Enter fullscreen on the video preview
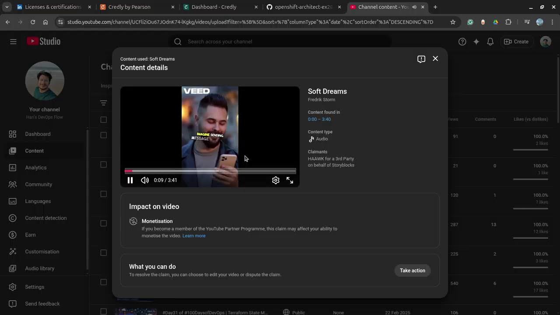560x315 pixels. tap(290, 180)
